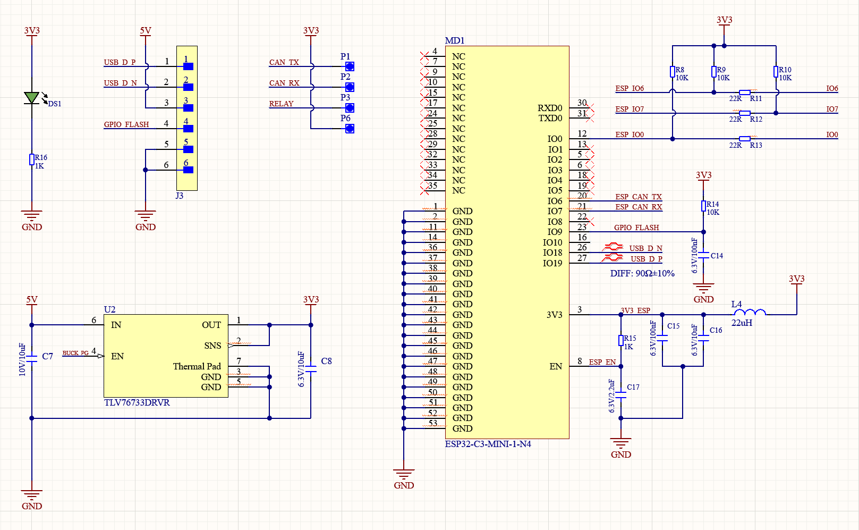Select resistor R16 below the LED
This screenshot has width=859, height=530.
[32, 159]
